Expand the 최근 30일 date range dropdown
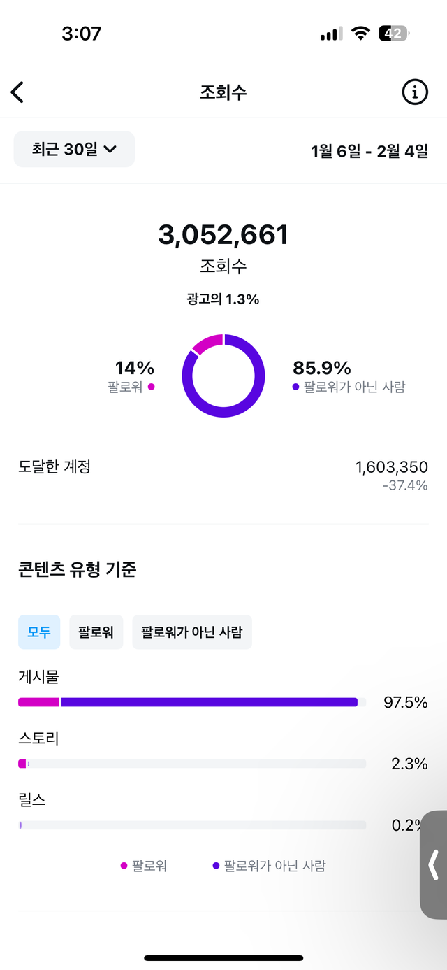Screen dimensions: 447x970 (x=74, y=149)
